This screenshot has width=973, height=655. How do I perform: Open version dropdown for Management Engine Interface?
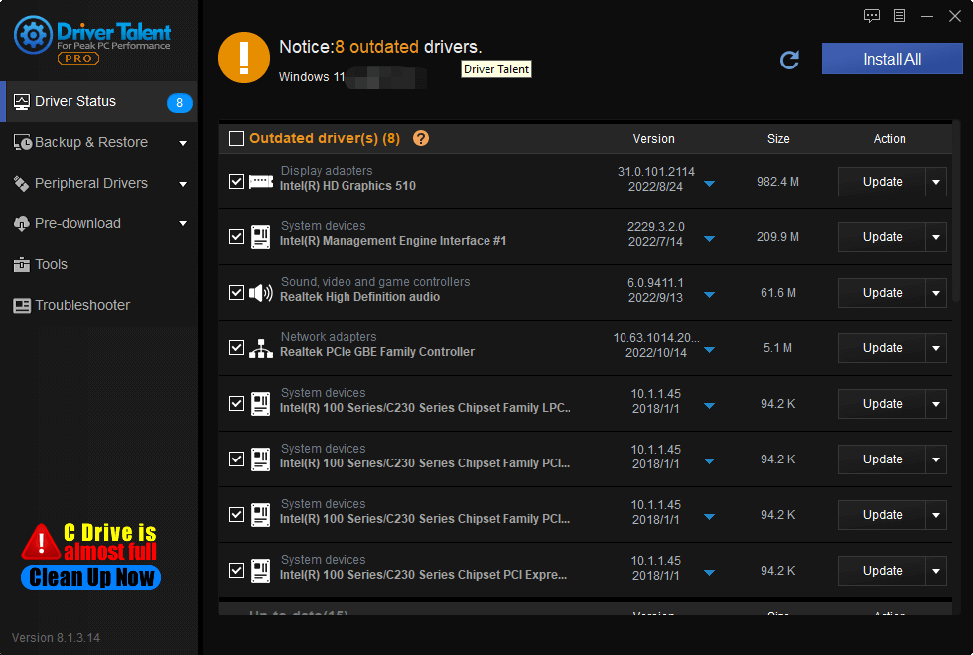coord(709,239)
